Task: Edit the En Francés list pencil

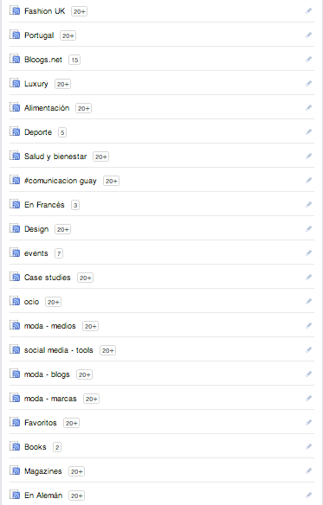Action: tap(309, 204)
